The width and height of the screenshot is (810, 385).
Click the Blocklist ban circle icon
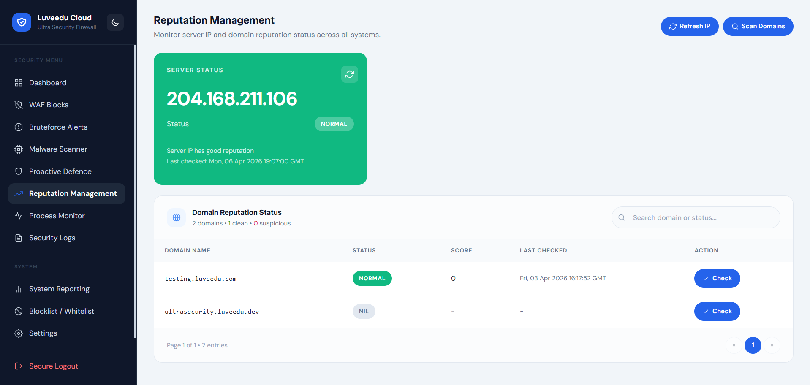pyautogui.click(x=19, y=311)
